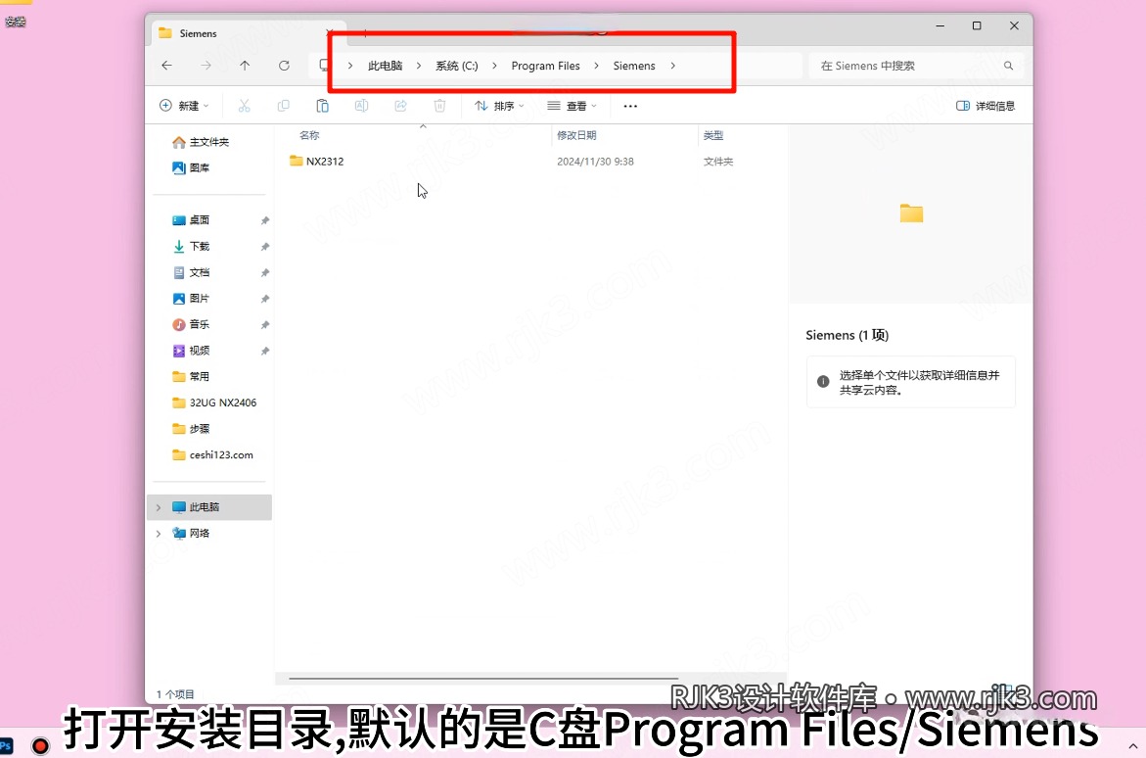Unpin 图片 with its pin icon
Screen dimensions: 1146x758
tap(265, 299)
